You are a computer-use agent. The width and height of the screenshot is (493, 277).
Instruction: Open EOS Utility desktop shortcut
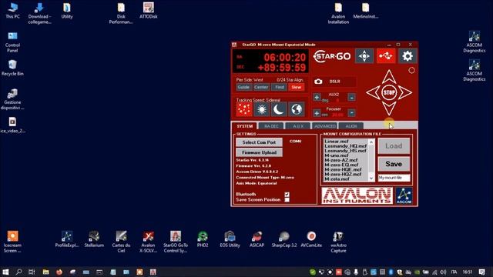(230, 239)
